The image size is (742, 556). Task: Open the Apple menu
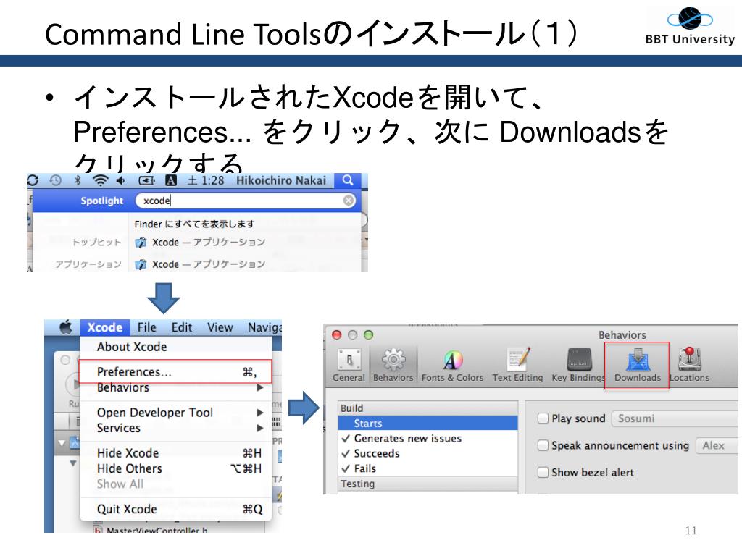point(66,327)
